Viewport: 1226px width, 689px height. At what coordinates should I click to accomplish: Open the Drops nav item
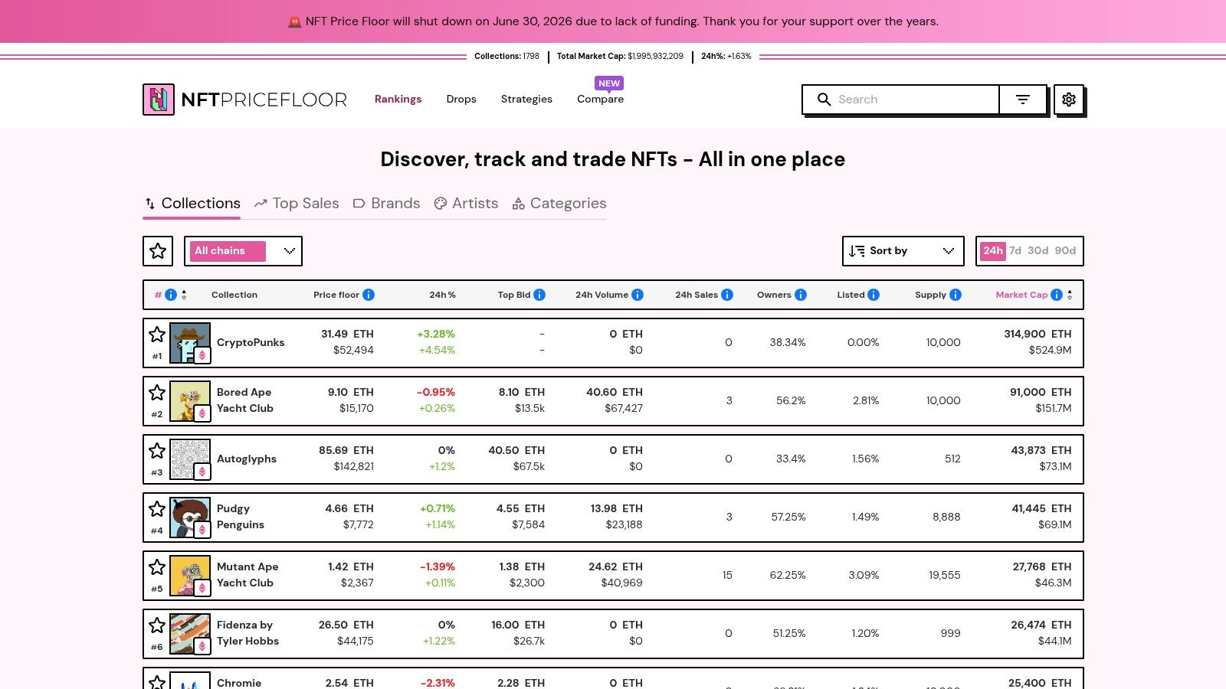461,99
